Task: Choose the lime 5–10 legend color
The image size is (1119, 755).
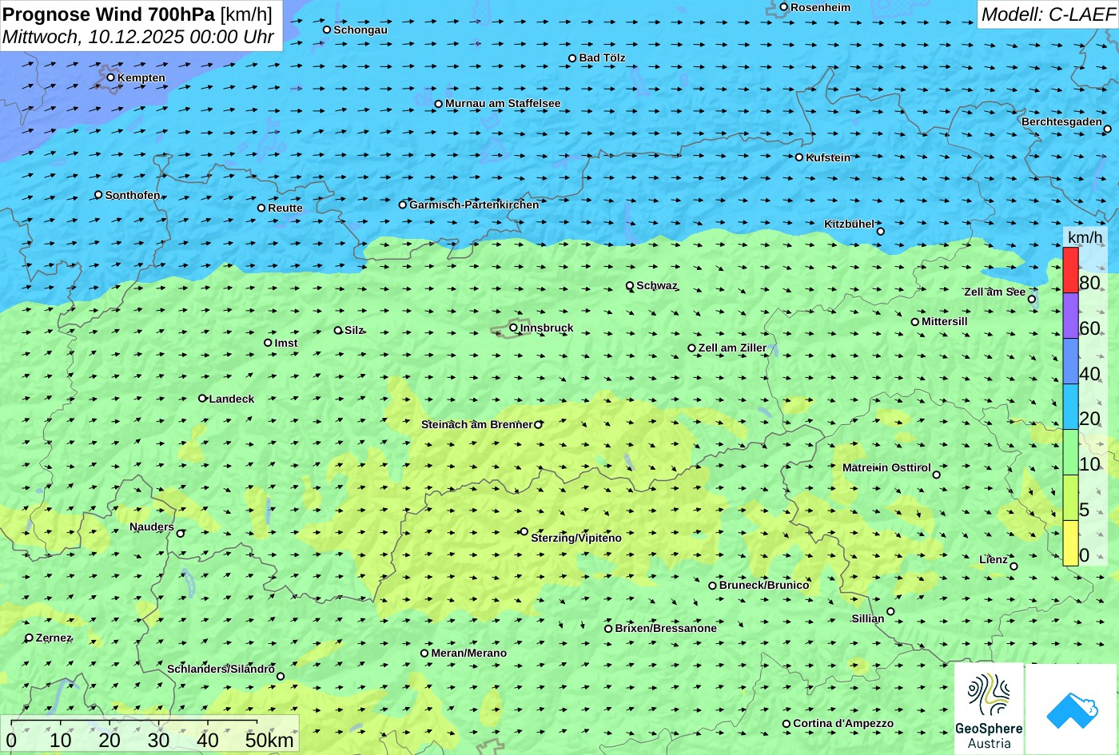Action: [x=1070, y=498]
